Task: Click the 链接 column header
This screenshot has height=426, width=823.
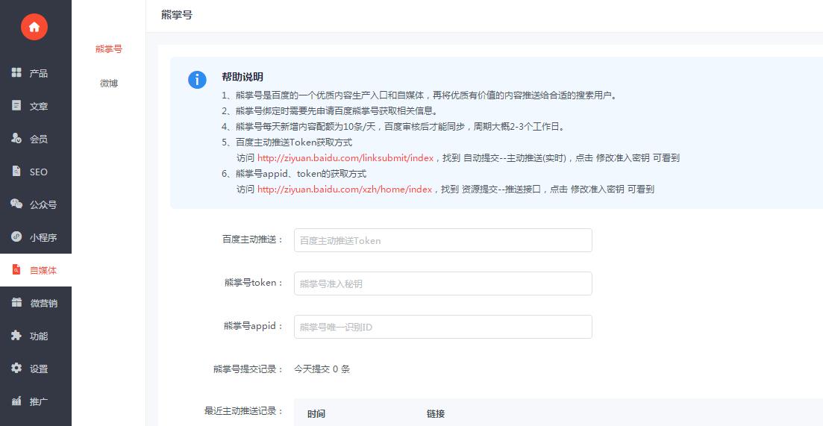Action: point(436,414)
